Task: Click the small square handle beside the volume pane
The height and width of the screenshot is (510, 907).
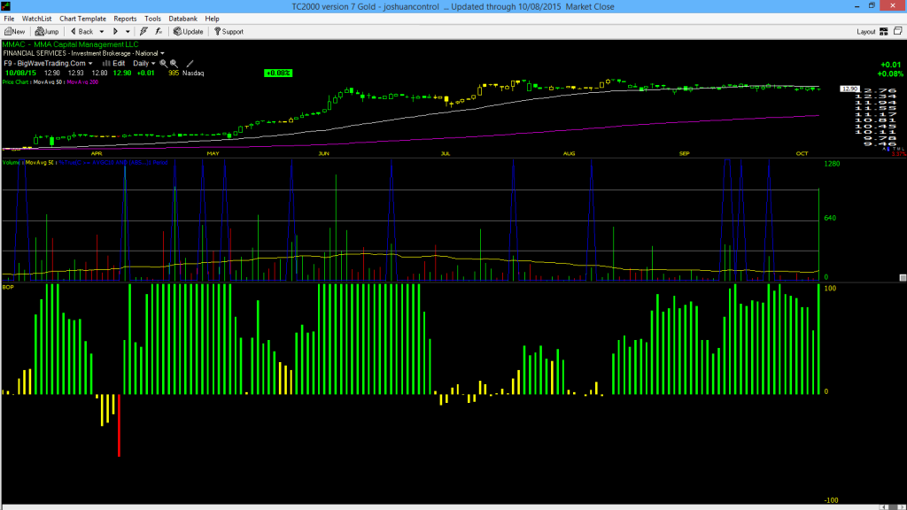Action: 903,278
